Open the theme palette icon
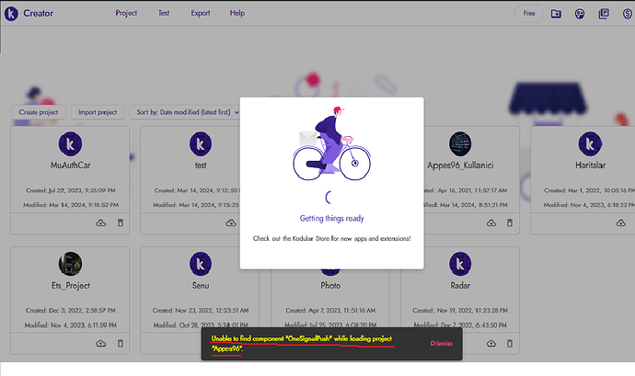Viewport: 635px width, 376px height. (580, 14)
